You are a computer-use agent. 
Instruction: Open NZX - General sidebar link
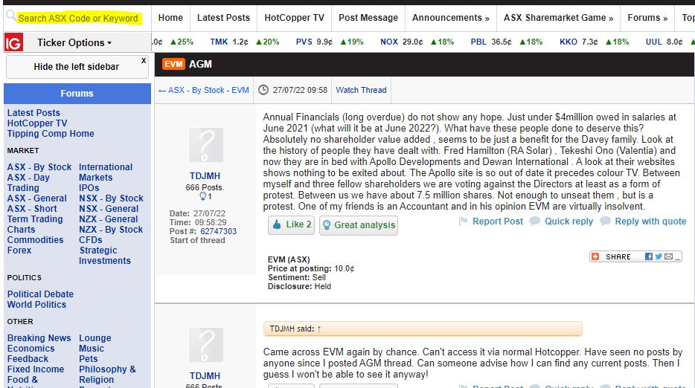(108, 219)
